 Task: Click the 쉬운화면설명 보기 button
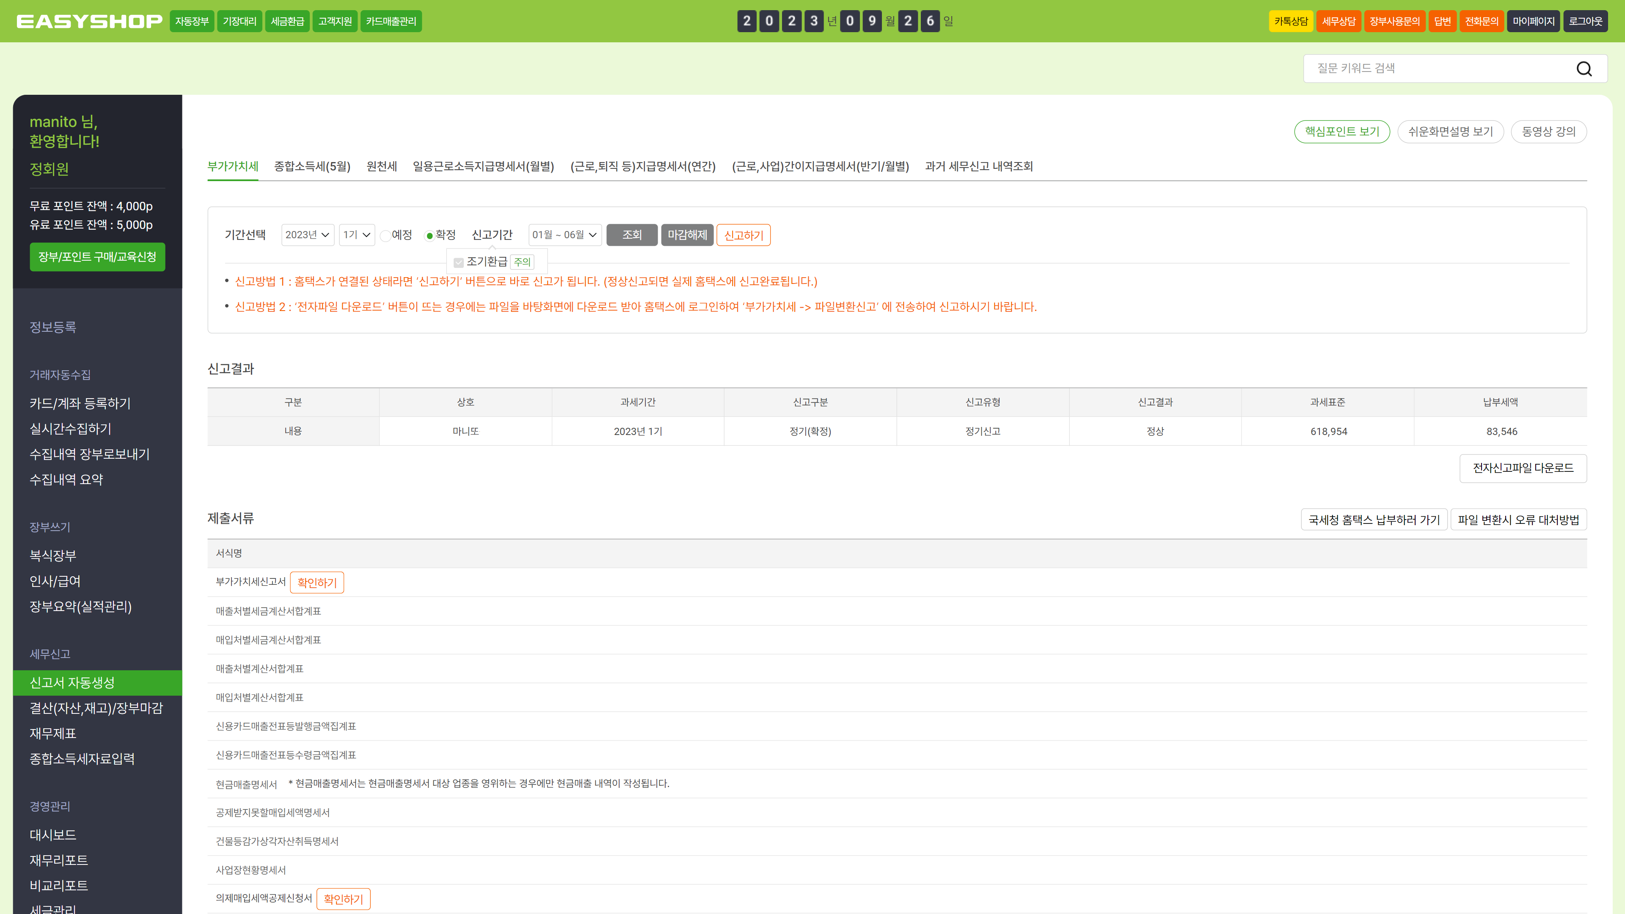click(1450, 132)
